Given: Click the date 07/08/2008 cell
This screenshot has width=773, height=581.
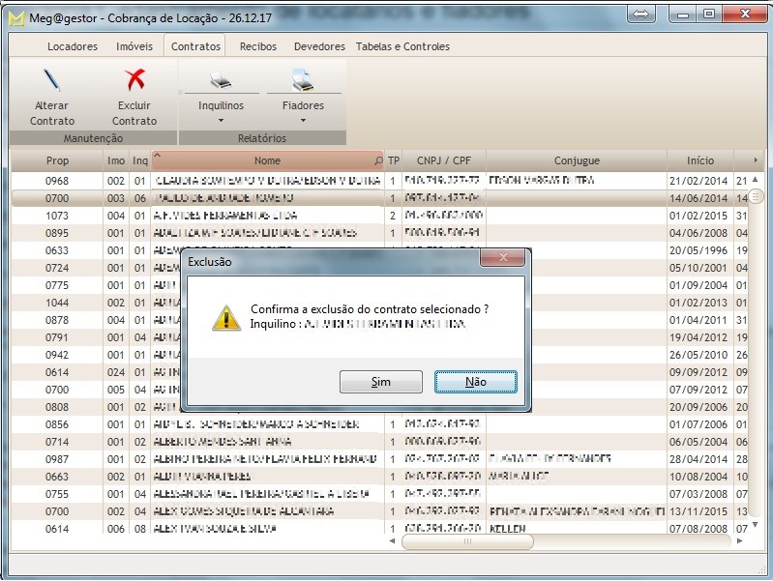Looking at the screenshot, I should (x=699, y=529).
